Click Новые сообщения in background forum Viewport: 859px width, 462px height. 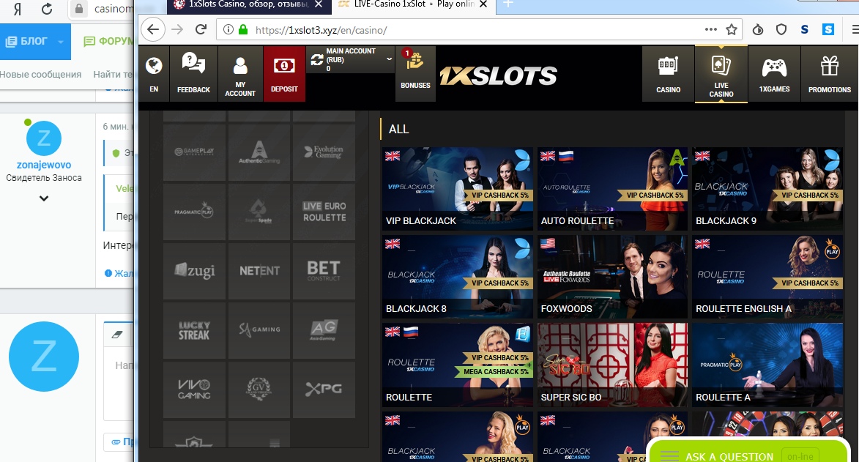(40, 74)
